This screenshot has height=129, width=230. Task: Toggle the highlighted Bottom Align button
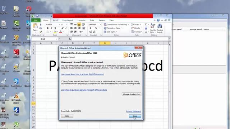[79, 24]
